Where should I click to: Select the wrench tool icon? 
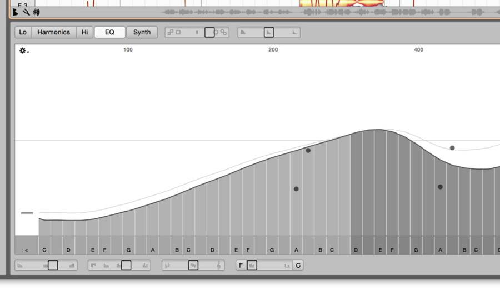tap(26, 12)
